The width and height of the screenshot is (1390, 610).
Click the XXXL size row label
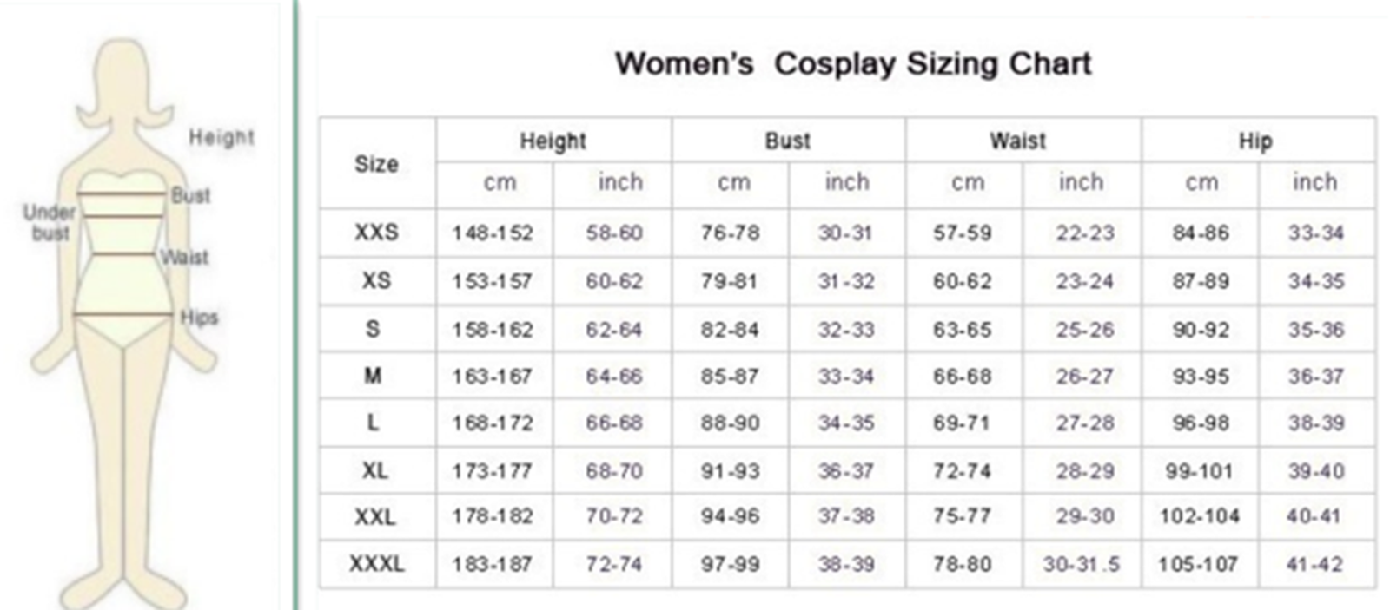[376, 564]
